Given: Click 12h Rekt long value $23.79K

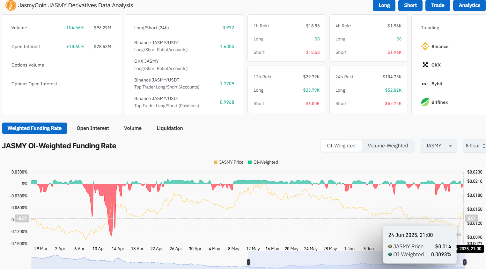Looking at the screenshot, I should [x=311, y=90].
